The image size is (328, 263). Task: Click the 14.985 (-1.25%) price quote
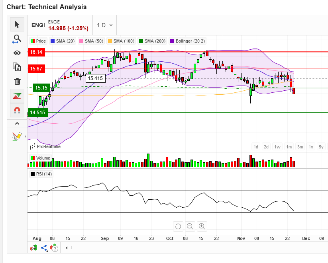coord(69,28)
